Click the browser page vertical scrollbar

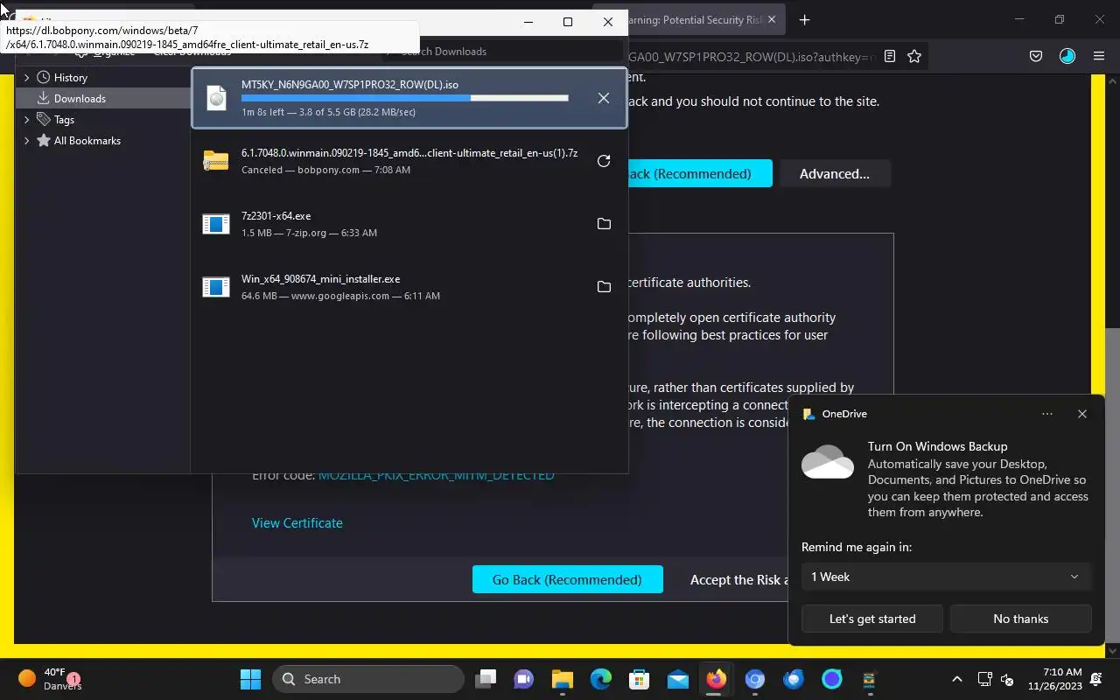tap(1112, 486)
